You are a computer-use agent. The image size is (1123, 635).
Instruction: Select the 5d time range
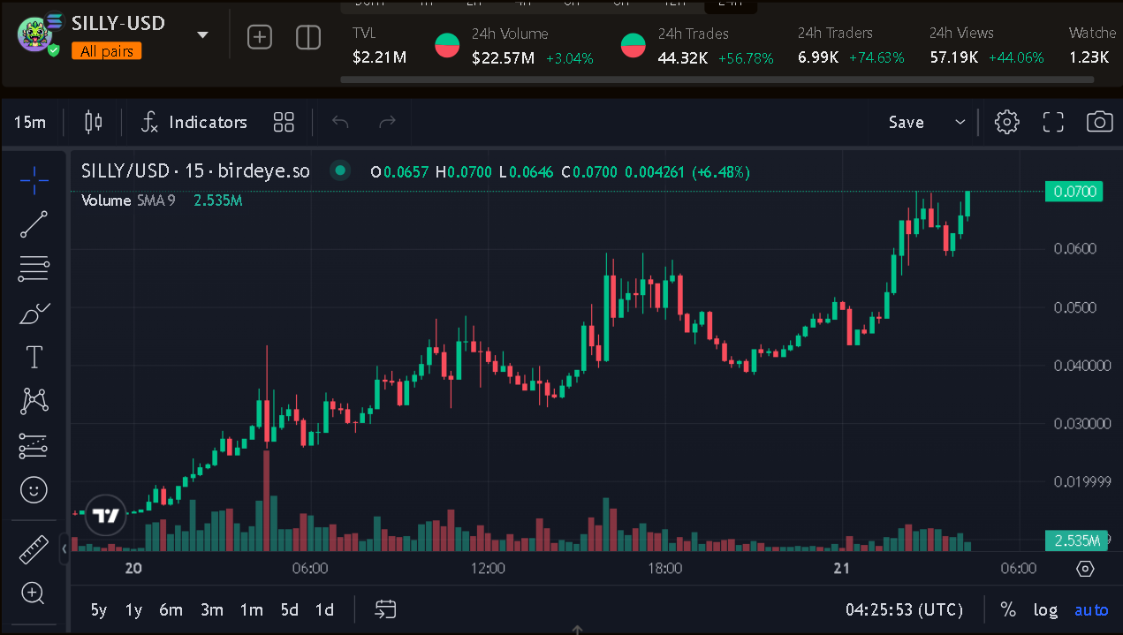tap(290, 609)
